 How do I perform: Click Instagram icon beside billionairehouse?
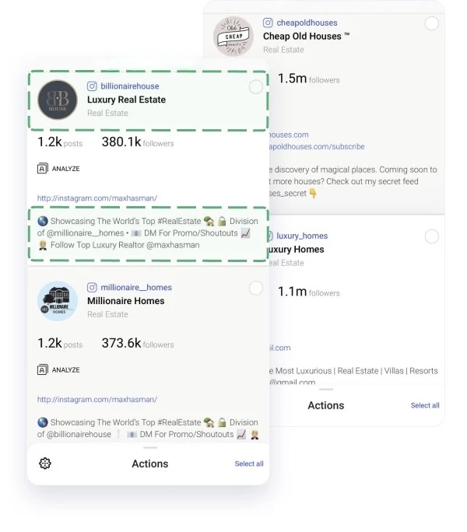tap(92, 86)
